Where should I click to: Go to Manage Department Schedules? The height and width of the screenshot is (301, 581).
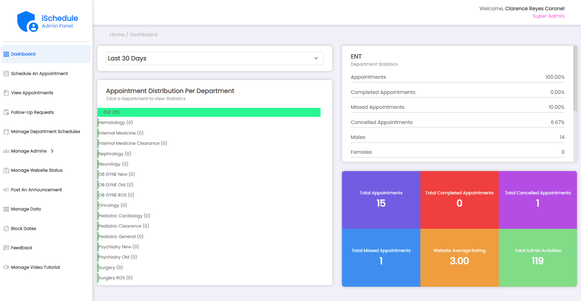pos(45,131)
